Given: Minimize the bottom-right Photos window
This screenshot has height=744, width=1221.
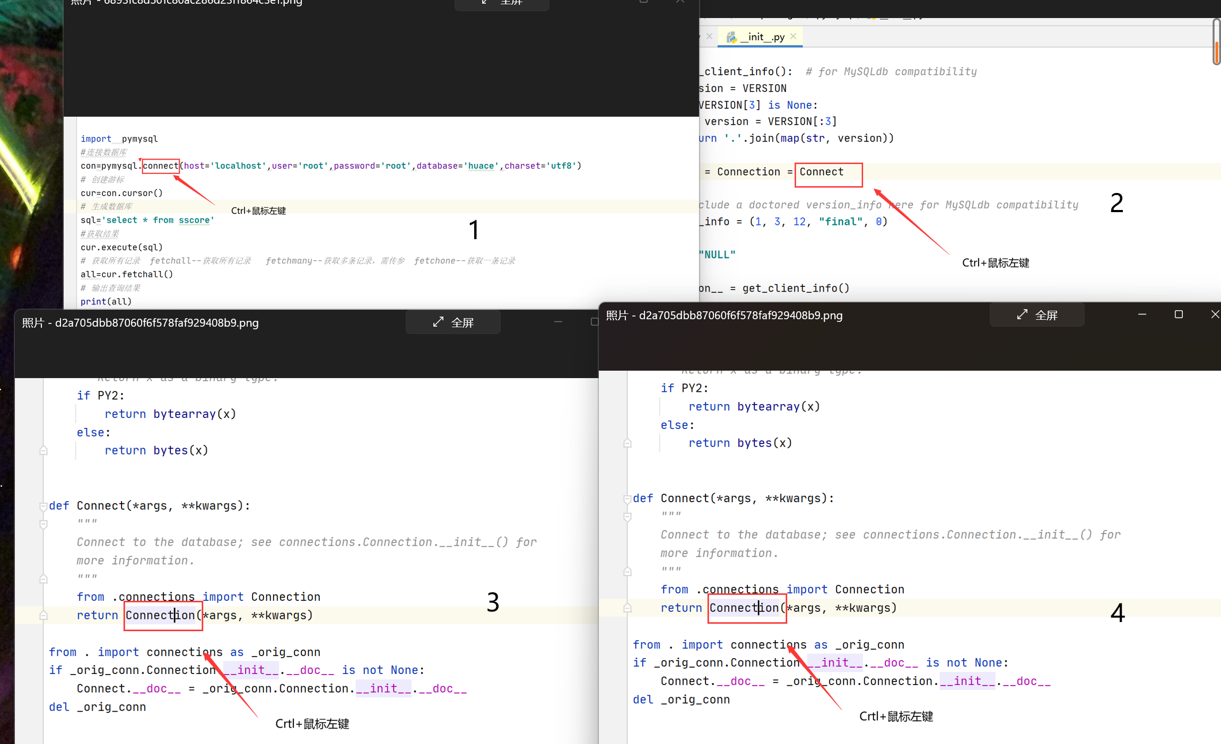Looking at the screenshot, I should 1142,314.
